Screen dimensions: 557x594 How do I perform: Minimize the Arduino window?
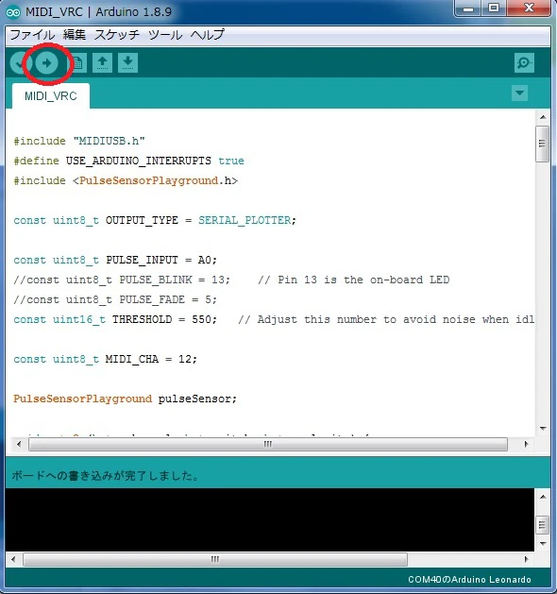[x=468, y=8]
